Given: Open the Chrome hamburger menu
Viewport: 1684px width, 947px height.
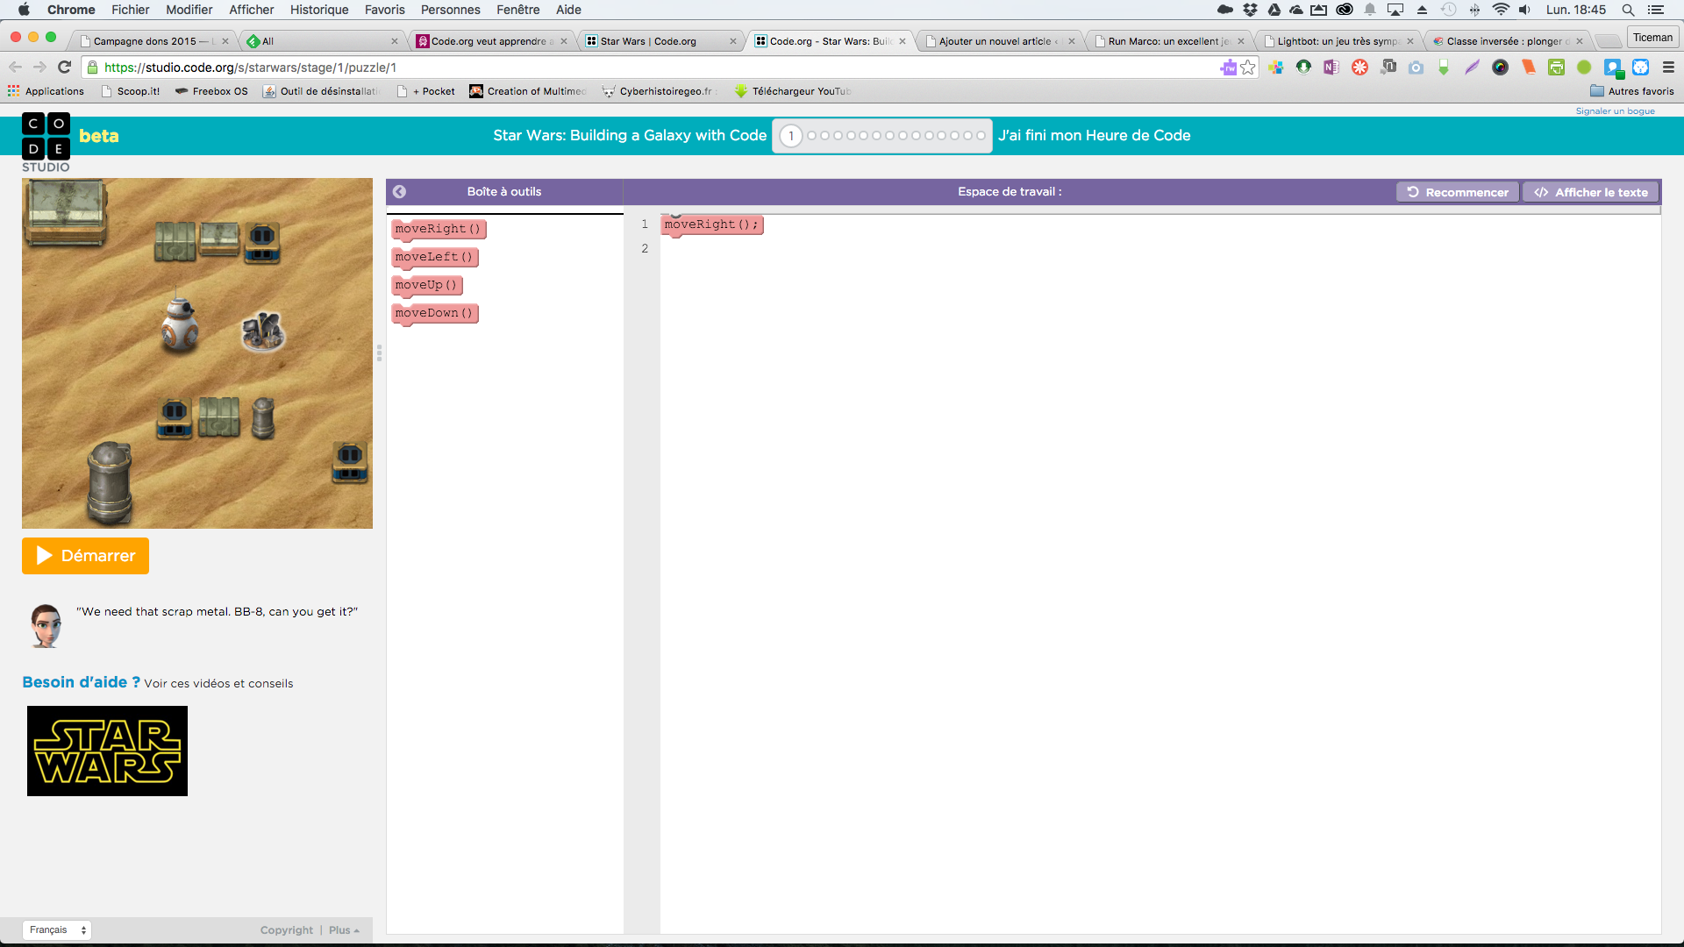Looking at the screenshot, I should [1668, 68].
